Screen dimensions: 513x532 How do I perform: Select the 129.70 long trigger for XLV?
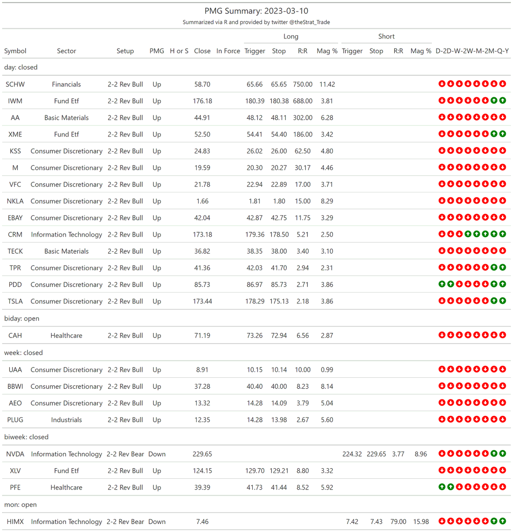point(255,471)
